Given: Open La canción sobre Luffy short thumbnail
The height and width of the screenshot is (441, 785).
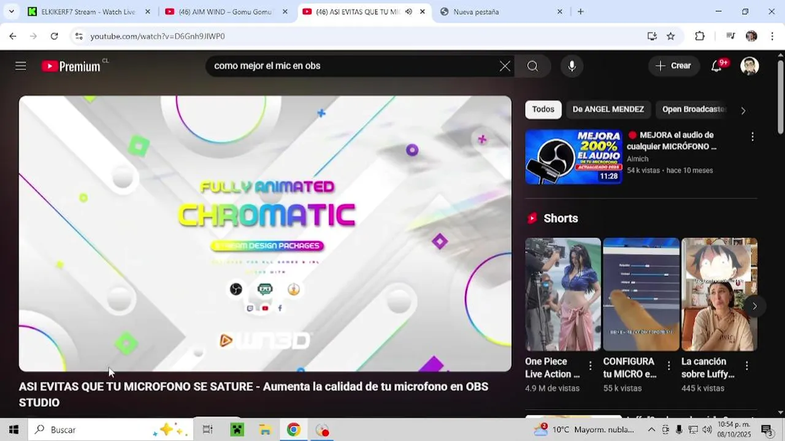Looking at the screenshot, I should [719, 294].
